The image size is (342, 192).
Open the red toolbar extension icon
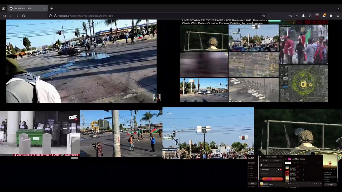(317, 15)
